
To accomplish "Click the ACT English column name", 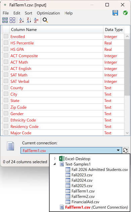I will click(x=21, y=69).
